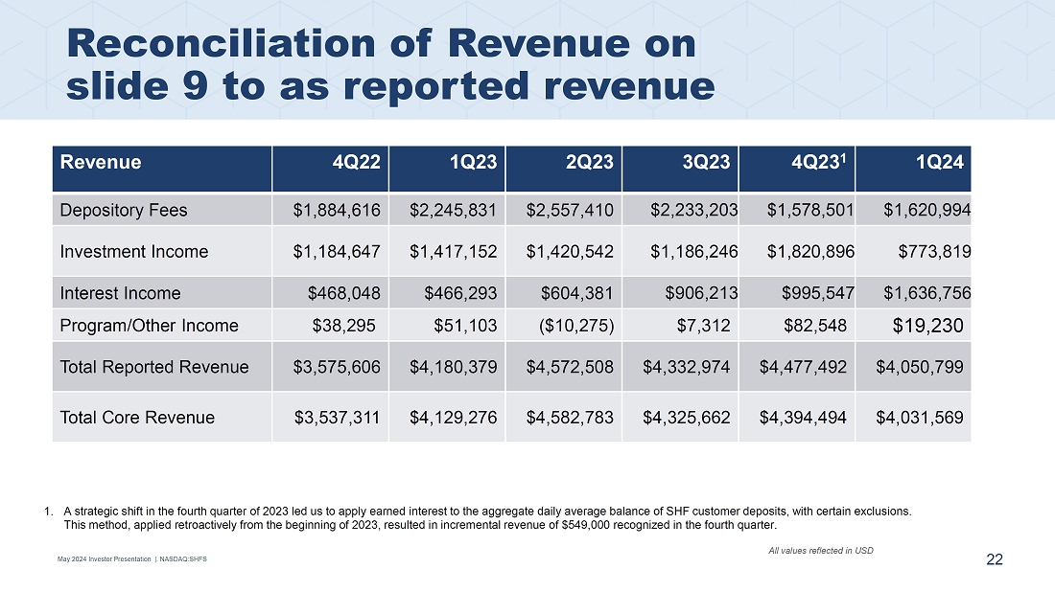Select the $19,230 Program/Other Income cell

(927, 326)
